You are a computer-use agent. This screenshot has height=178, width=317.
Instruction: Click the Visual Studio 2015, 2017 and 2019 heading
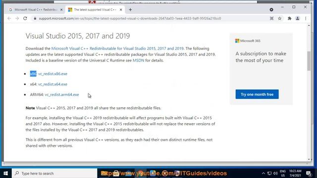coord(78,36)
